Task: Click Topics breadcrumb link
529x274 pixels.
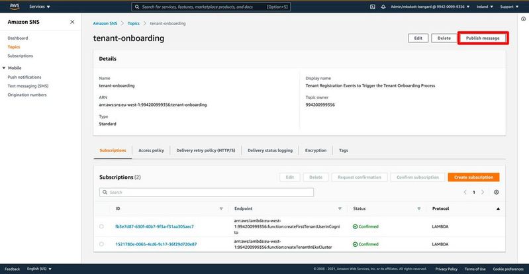Action: tap(134, 24)
